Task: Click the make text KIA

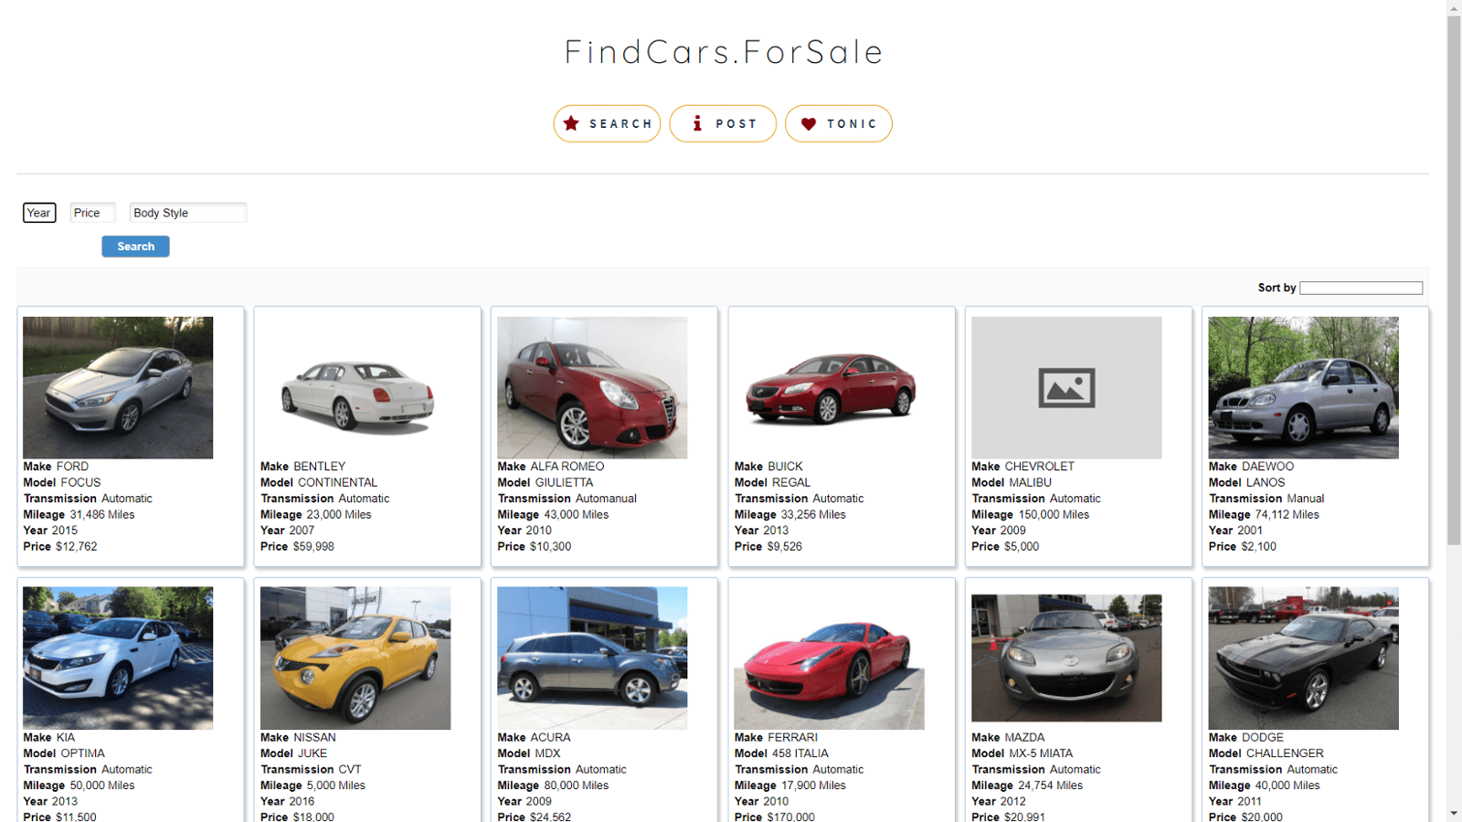Action: [66, 737]
